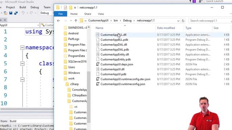Open the address bar history dropdown
Viewport: 232px width, 130px height.
178,21
